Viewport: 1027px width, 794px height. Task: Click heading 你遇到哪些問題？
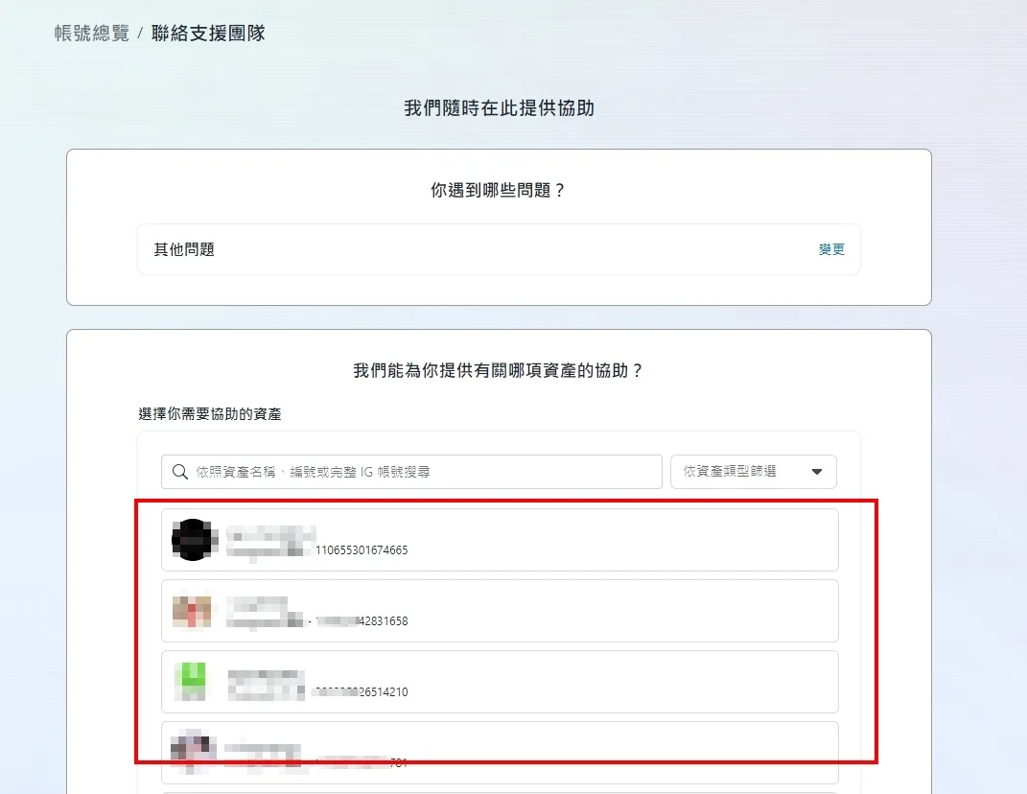coord(499,190)
